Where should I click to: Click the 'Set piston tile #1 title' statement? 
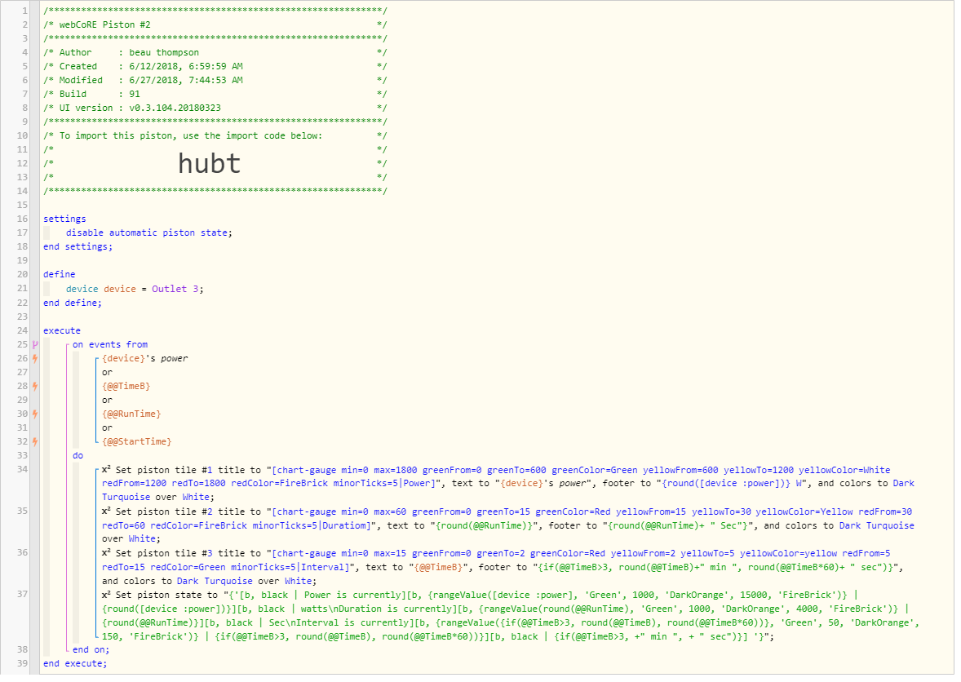508,484
